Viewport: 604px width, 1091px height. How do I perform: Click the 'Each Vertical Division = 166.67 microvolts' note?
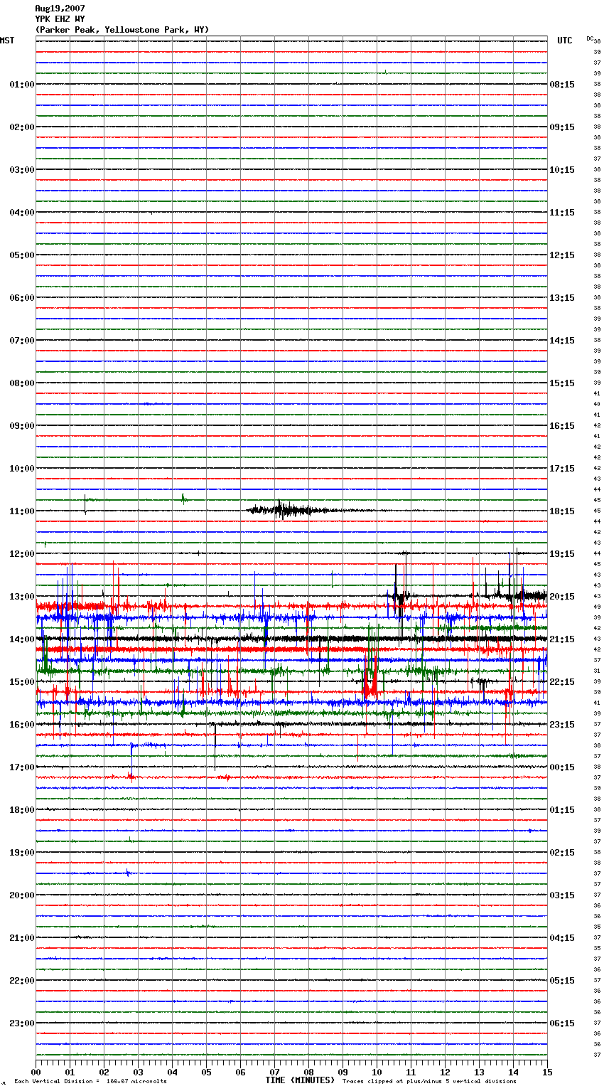pyautogui.click(x=90, y=1082)
